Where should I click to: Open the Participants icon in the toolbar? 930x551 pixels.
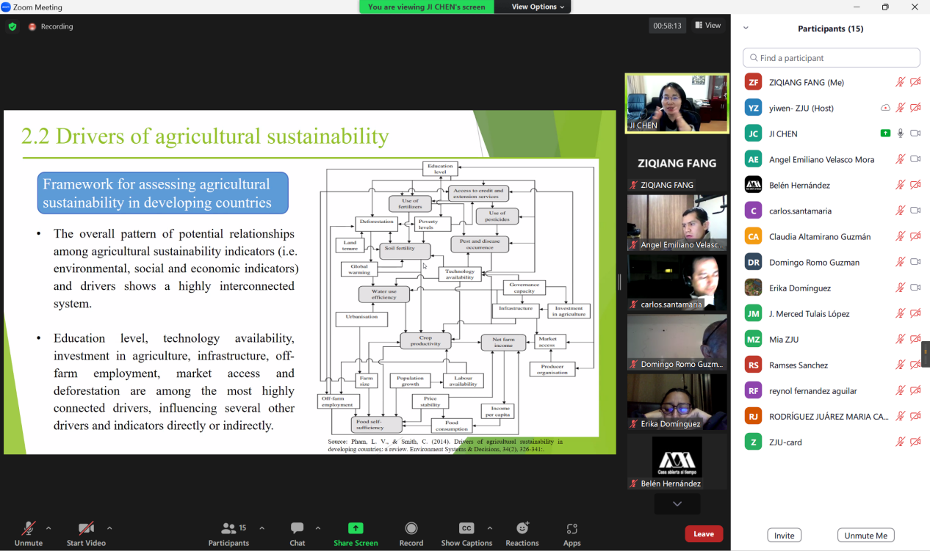point(228,528)
